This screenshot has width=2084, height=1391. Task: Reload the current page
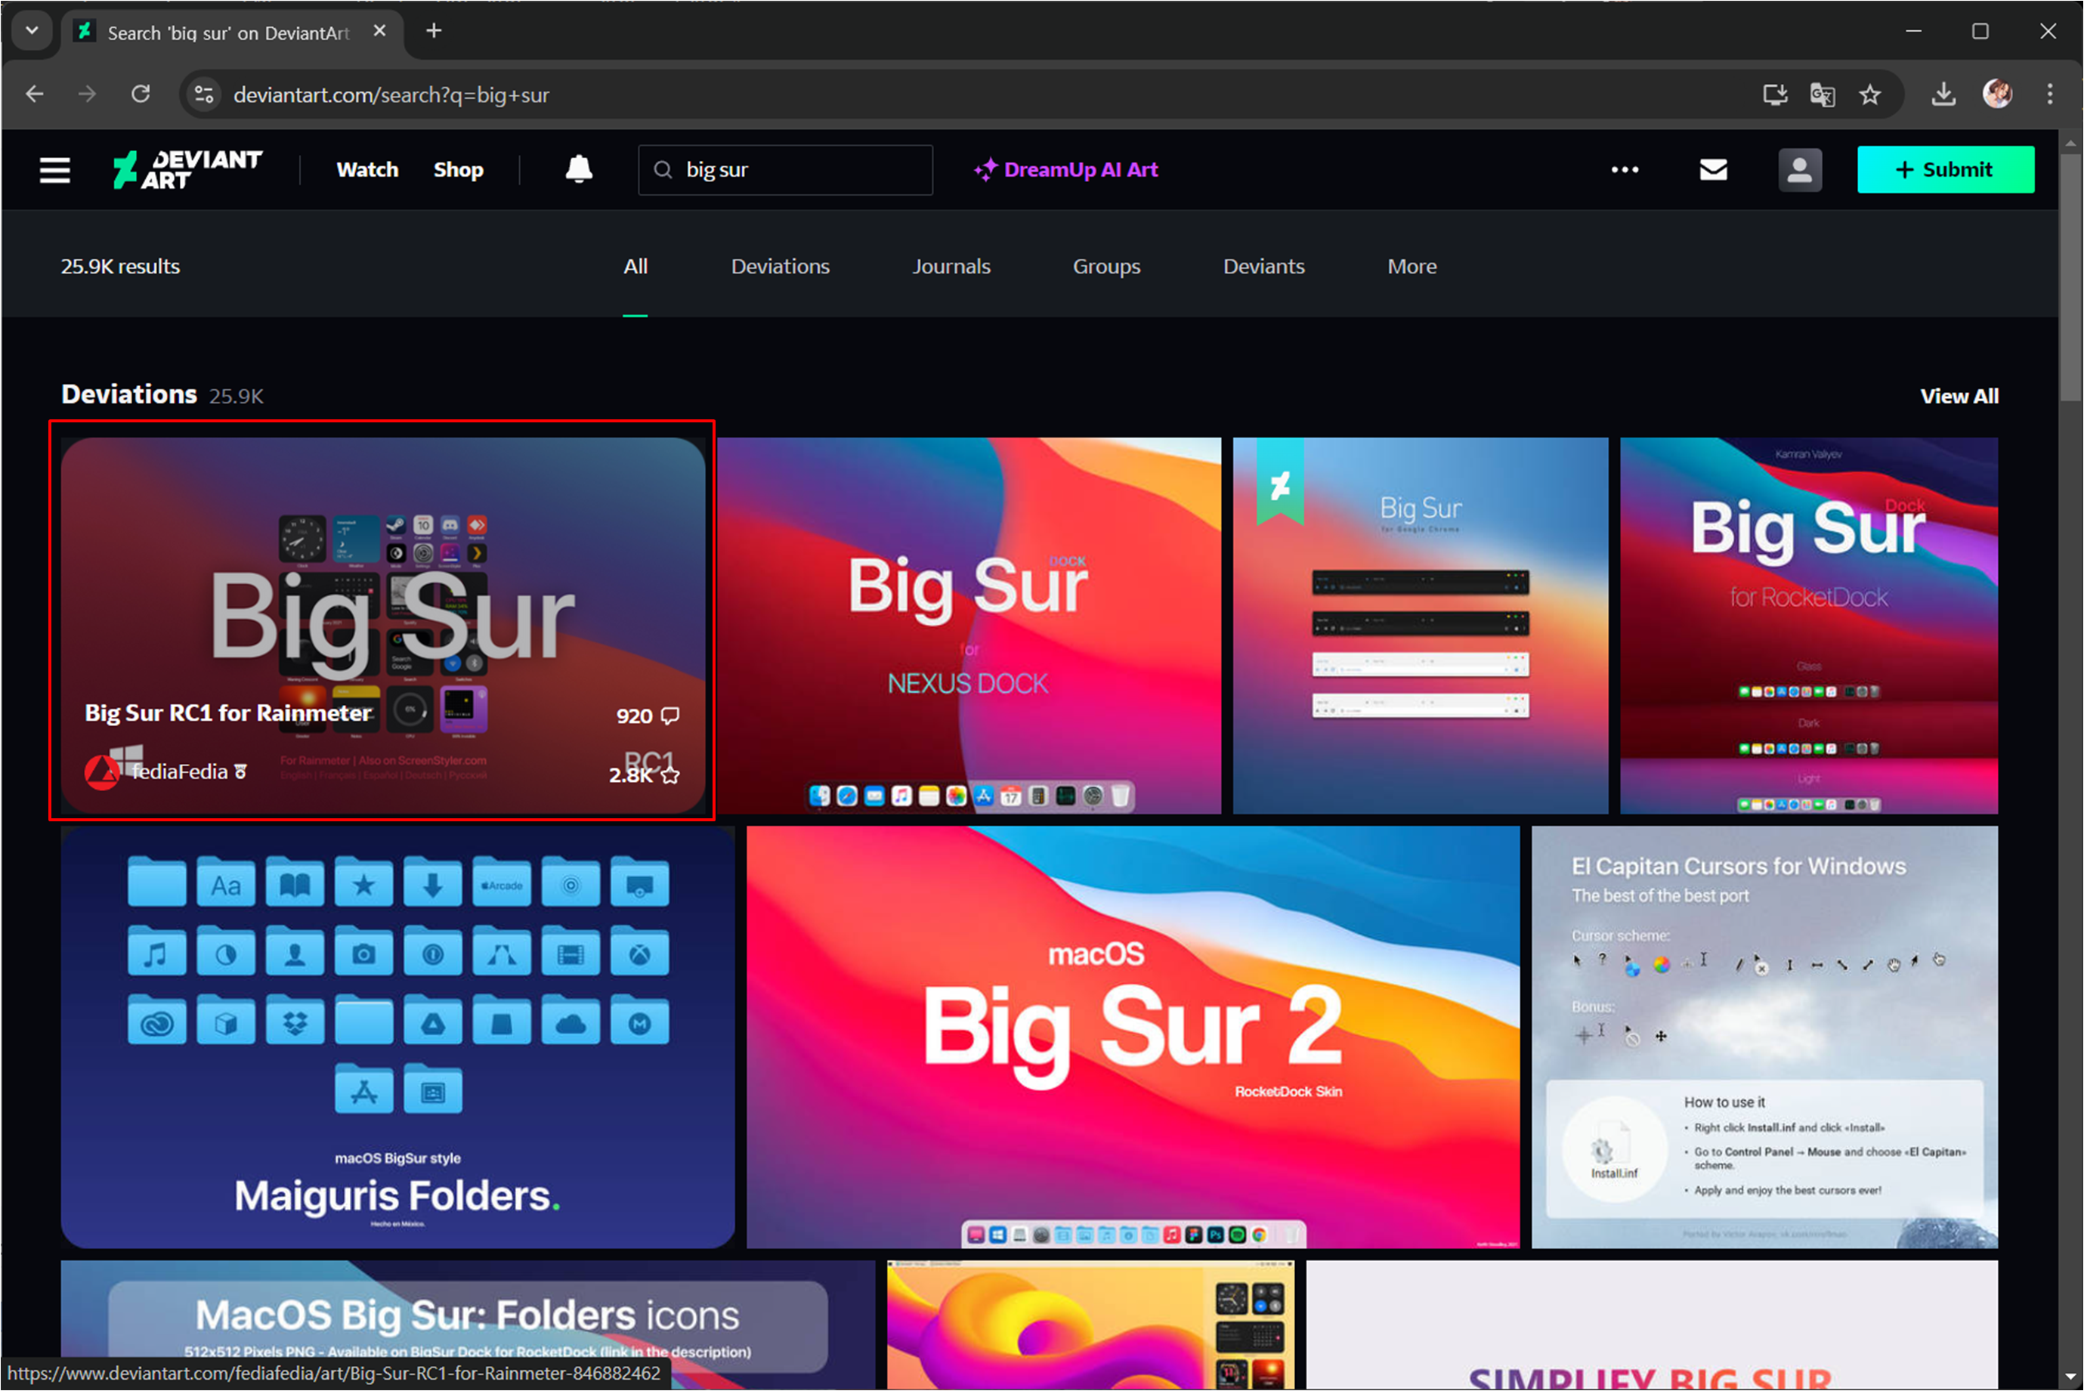point(141,94)
